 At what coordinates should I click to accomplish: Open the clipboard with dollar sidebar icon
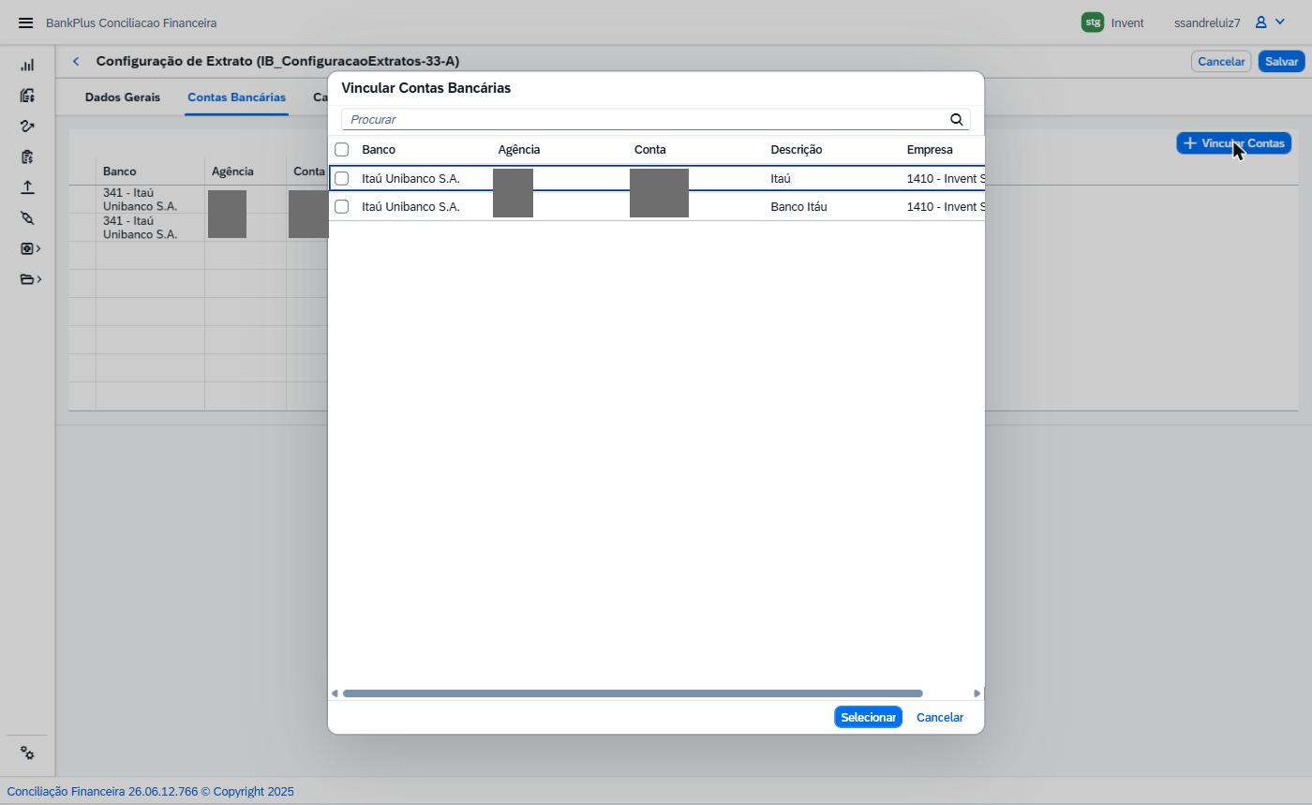27,157
